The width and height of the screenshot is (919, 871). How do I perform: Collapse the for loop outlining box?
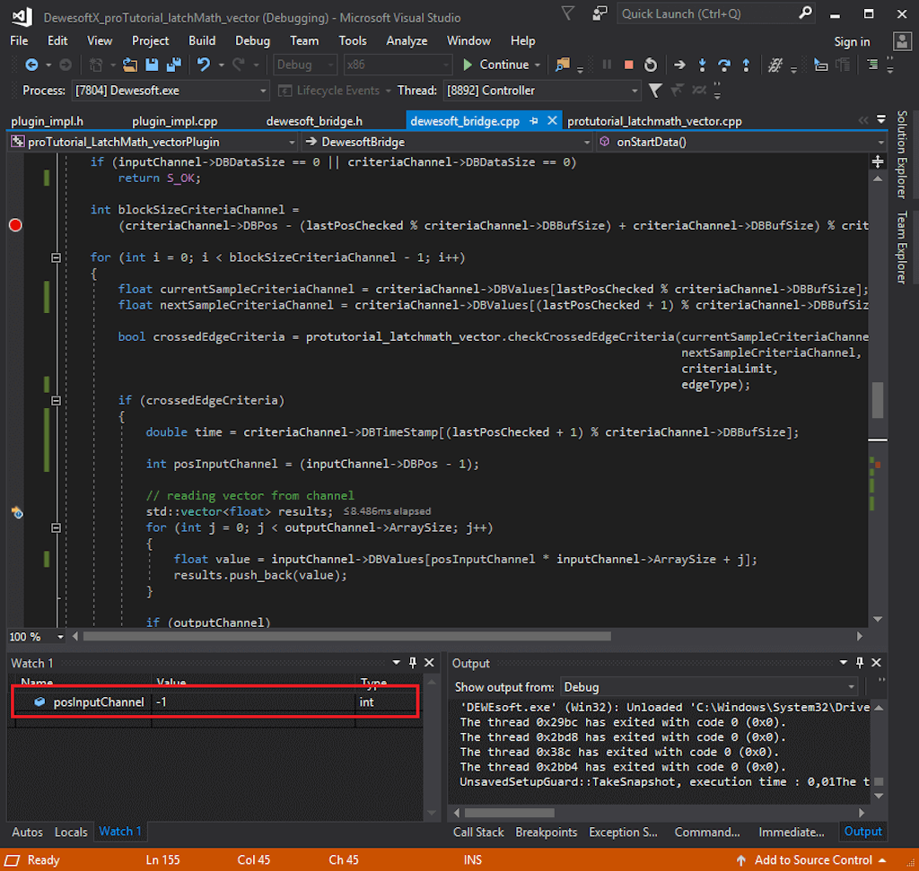point(57,257)
